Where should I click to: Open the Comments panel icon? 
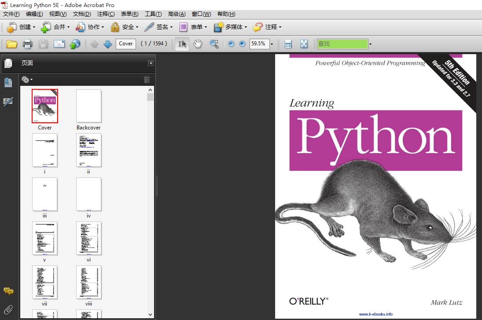[8, 291]
